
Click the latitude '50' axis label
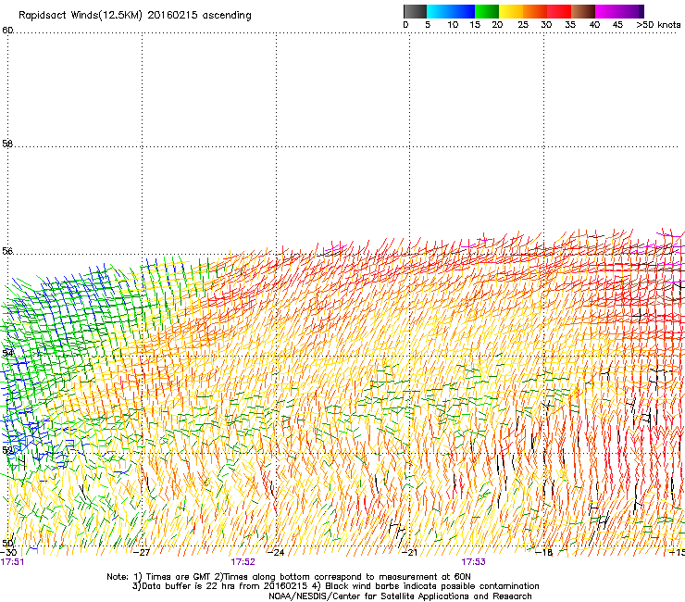click(7, 543)
